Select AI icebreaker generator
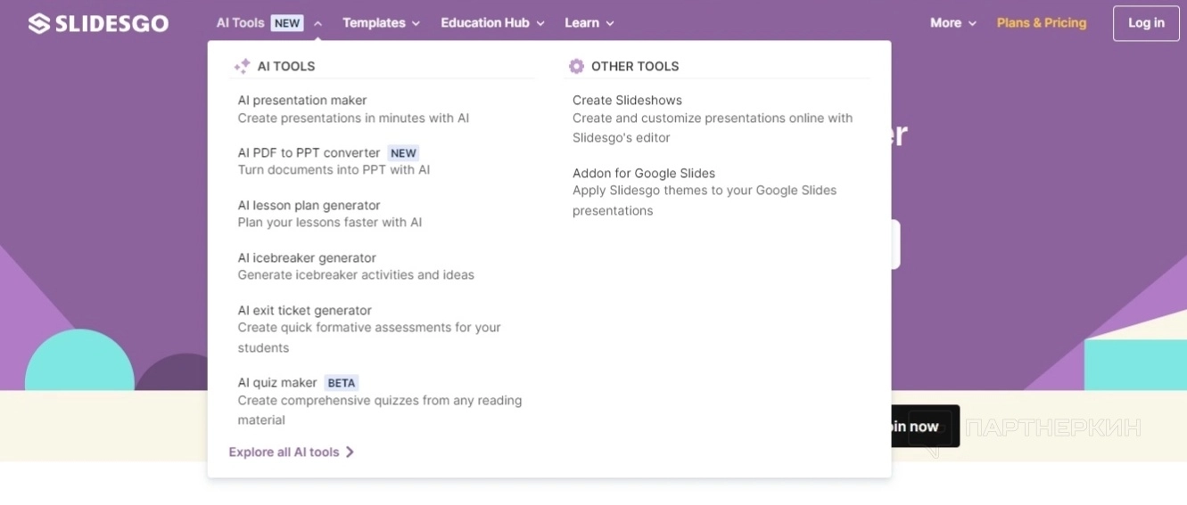The width and height of the screenshot is (1187, 505). pyautogui.click(x=307, y=258)
